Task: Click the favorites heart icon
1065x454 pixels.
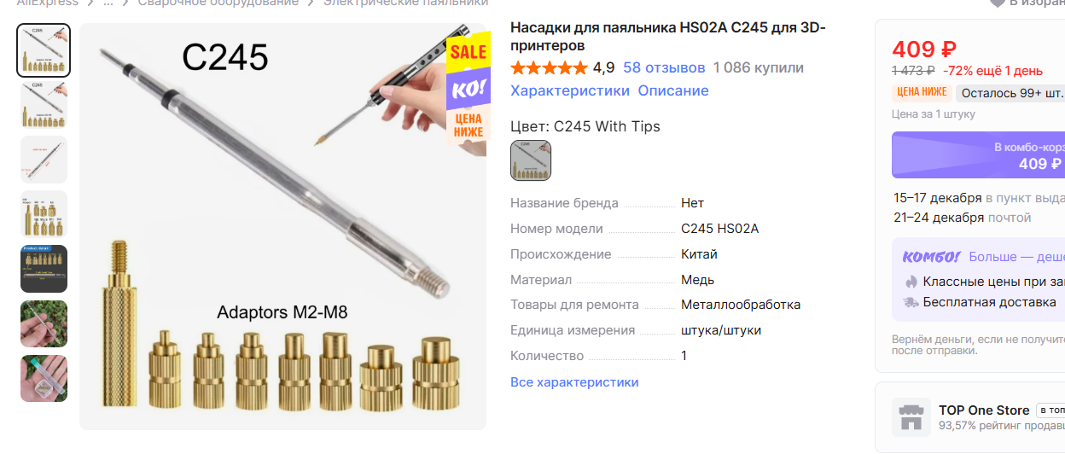Action: click(997, 3)
